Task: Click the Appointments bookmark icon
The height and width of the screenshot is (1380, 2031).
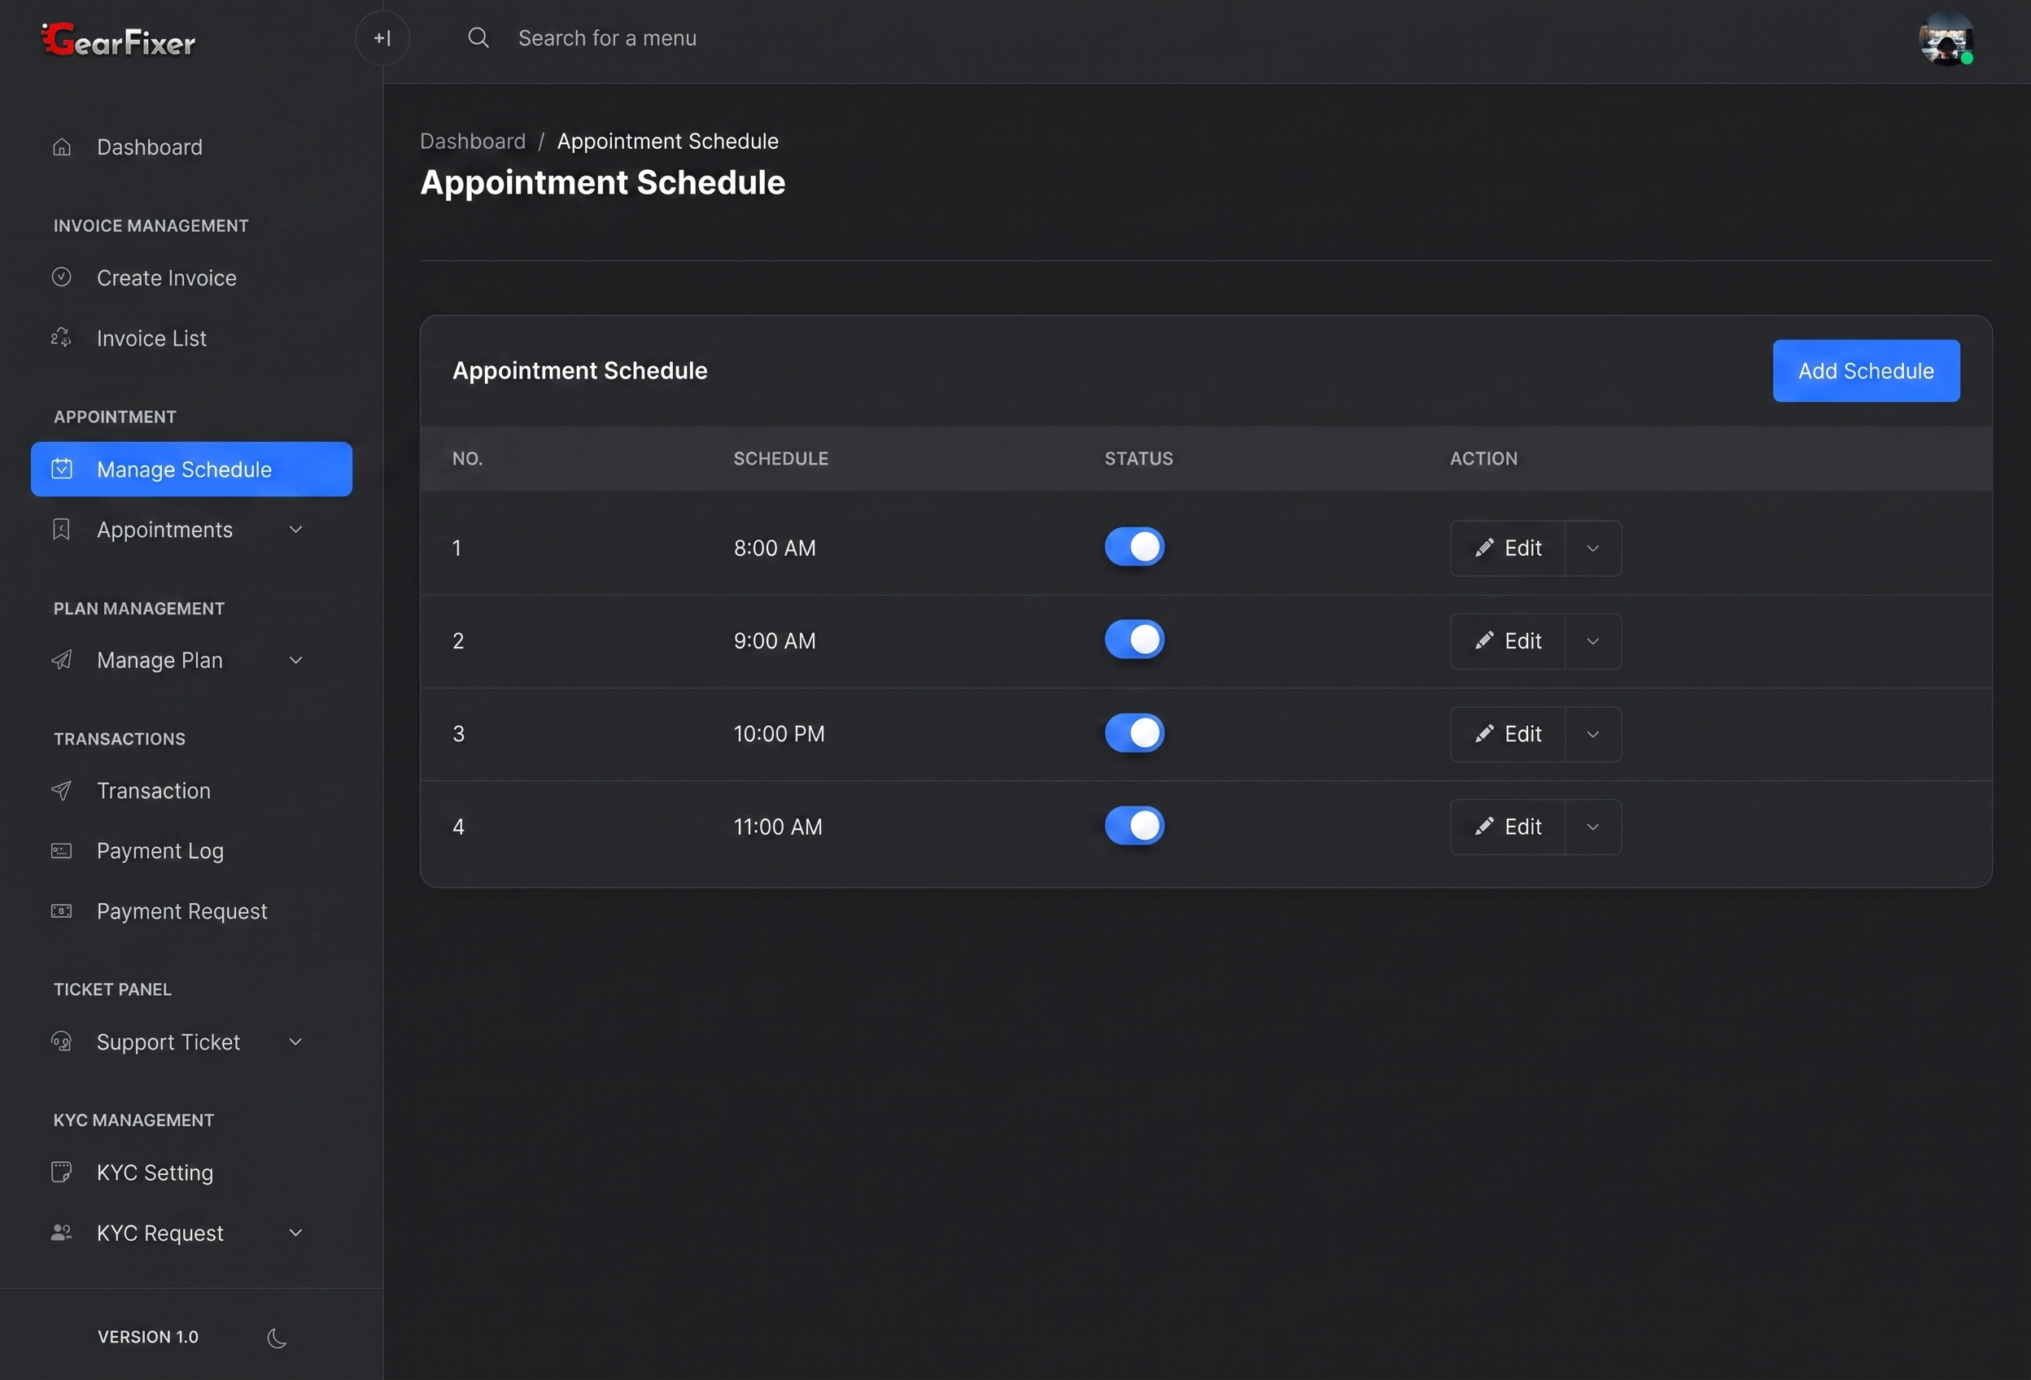Action: [61, 529]
